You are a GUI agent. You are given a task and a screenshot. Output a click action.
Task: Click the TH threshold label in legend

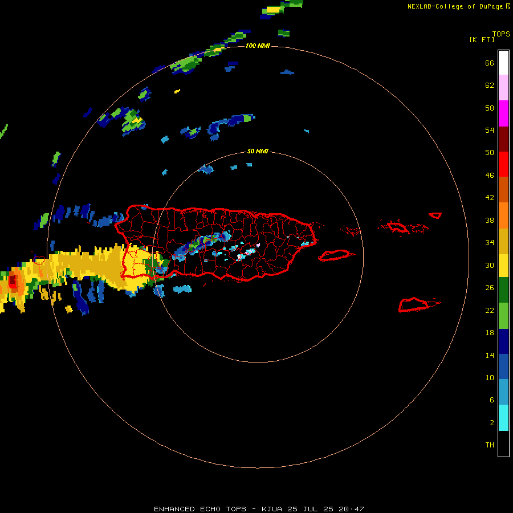[x=490, y=445]
